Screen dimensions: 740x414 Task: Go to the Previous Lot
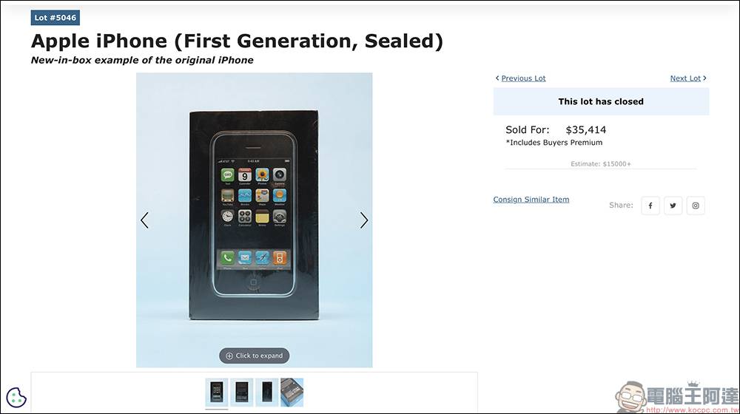pos(523,78)
